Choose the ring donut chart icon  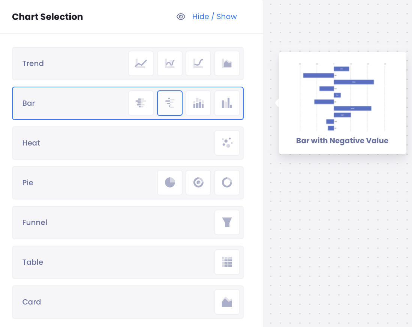coord(227,183)
